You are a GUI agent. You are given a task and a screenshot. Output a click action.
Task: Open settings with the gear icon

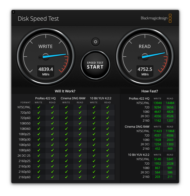tap(95, 42)
